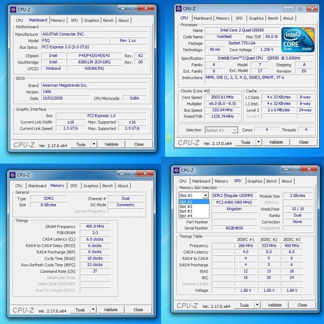Click the CPU-Z app icon in Mainboard window title bar
Screen dimensions: 324x324
pos(14,10)
